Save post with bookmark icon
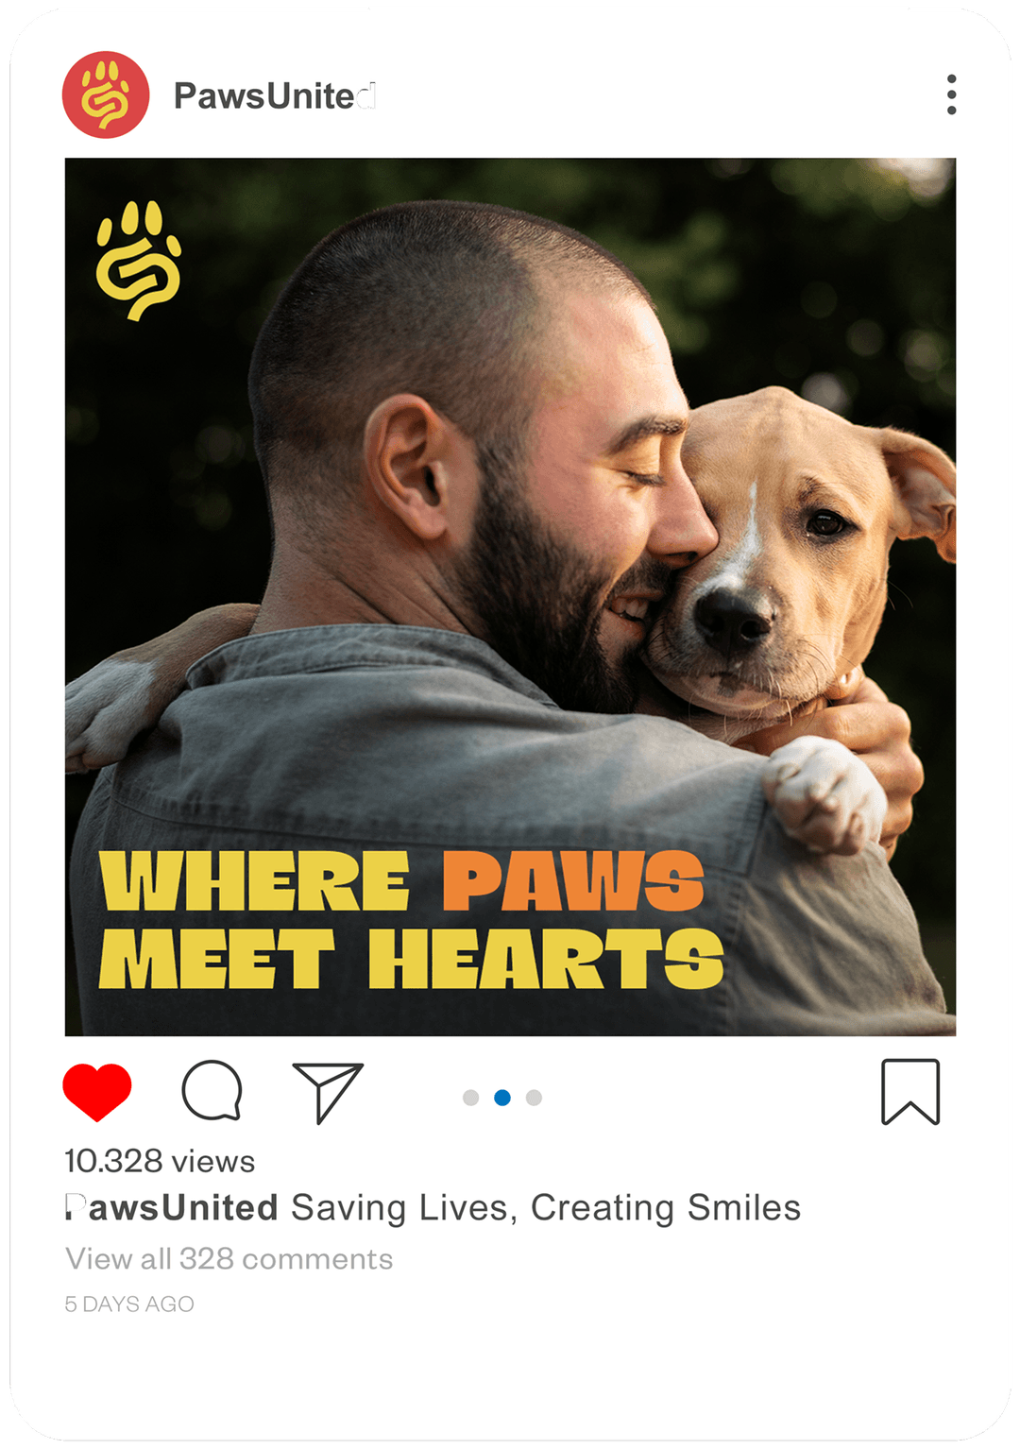This screenshot has height=1449, width=1020. (910, 1092)
